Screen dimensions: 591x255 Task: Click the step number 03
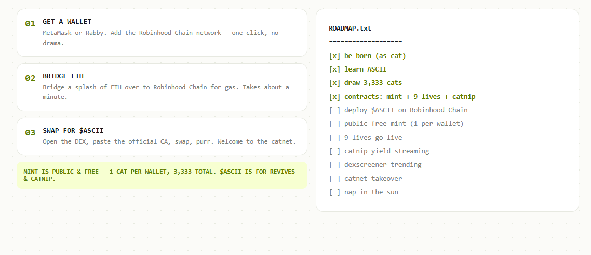tap(30, 132)
